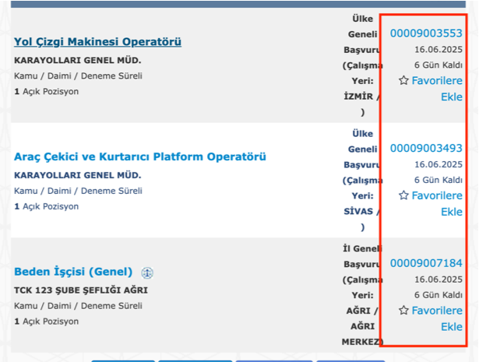Image resolution: width=479 pixels, height=362 pixels.
Task: Click the star icon on Beden İşçisi row
Action: [x=403, y=311]
